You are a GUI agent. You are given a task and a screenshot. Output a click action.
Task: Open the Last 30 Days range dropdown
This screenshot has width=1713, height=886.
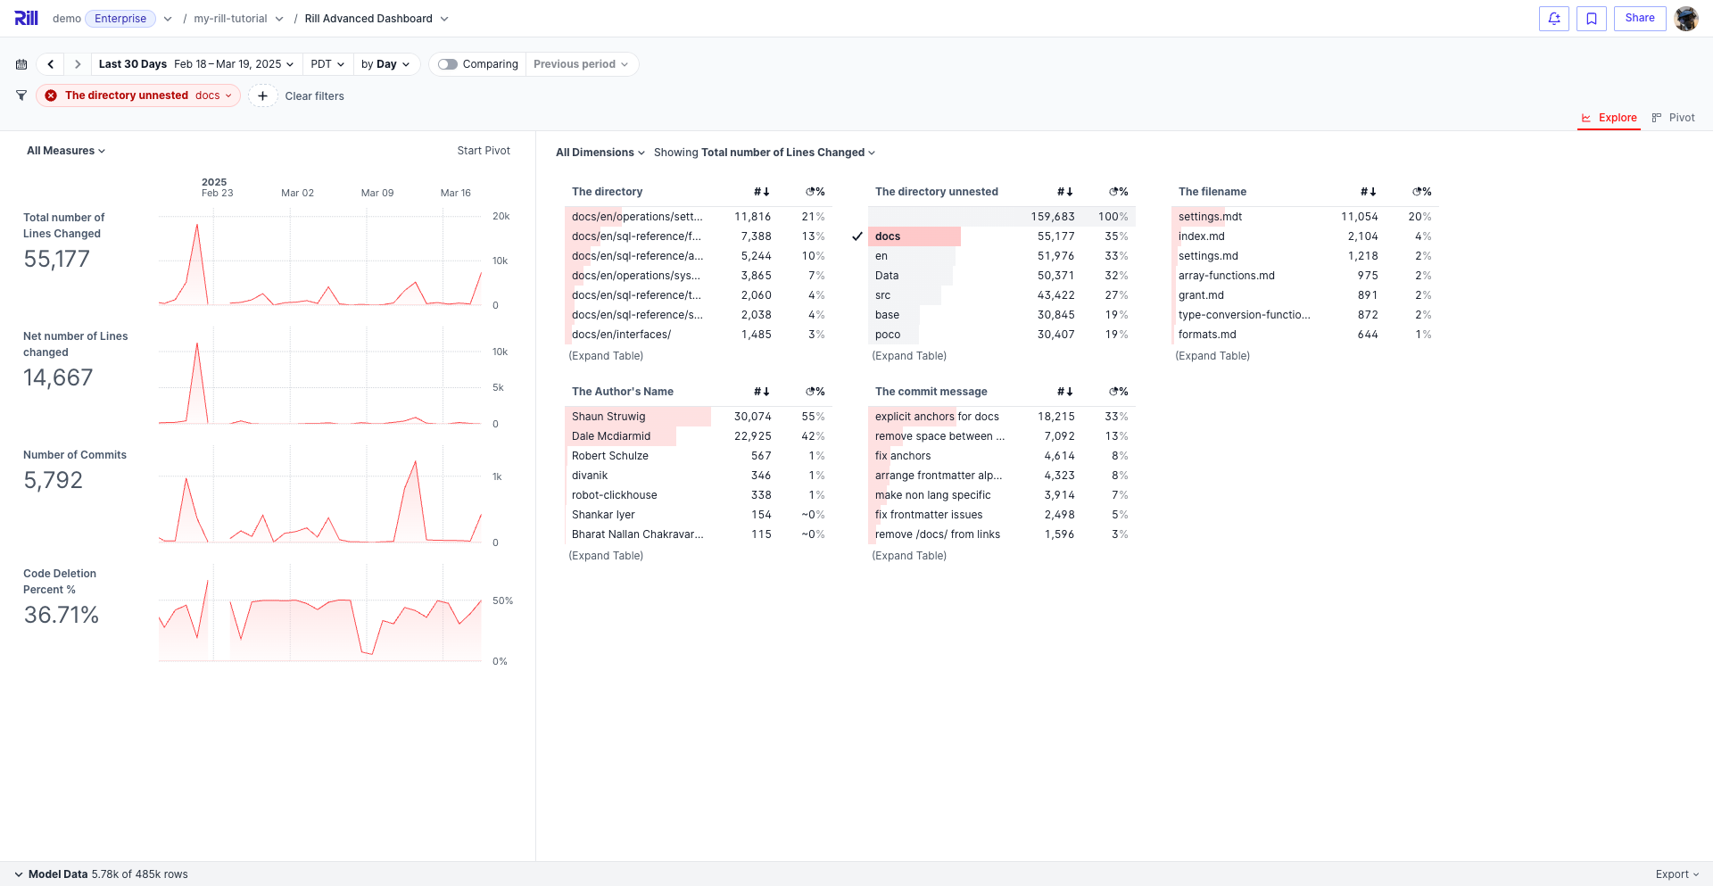click(196, 64)
